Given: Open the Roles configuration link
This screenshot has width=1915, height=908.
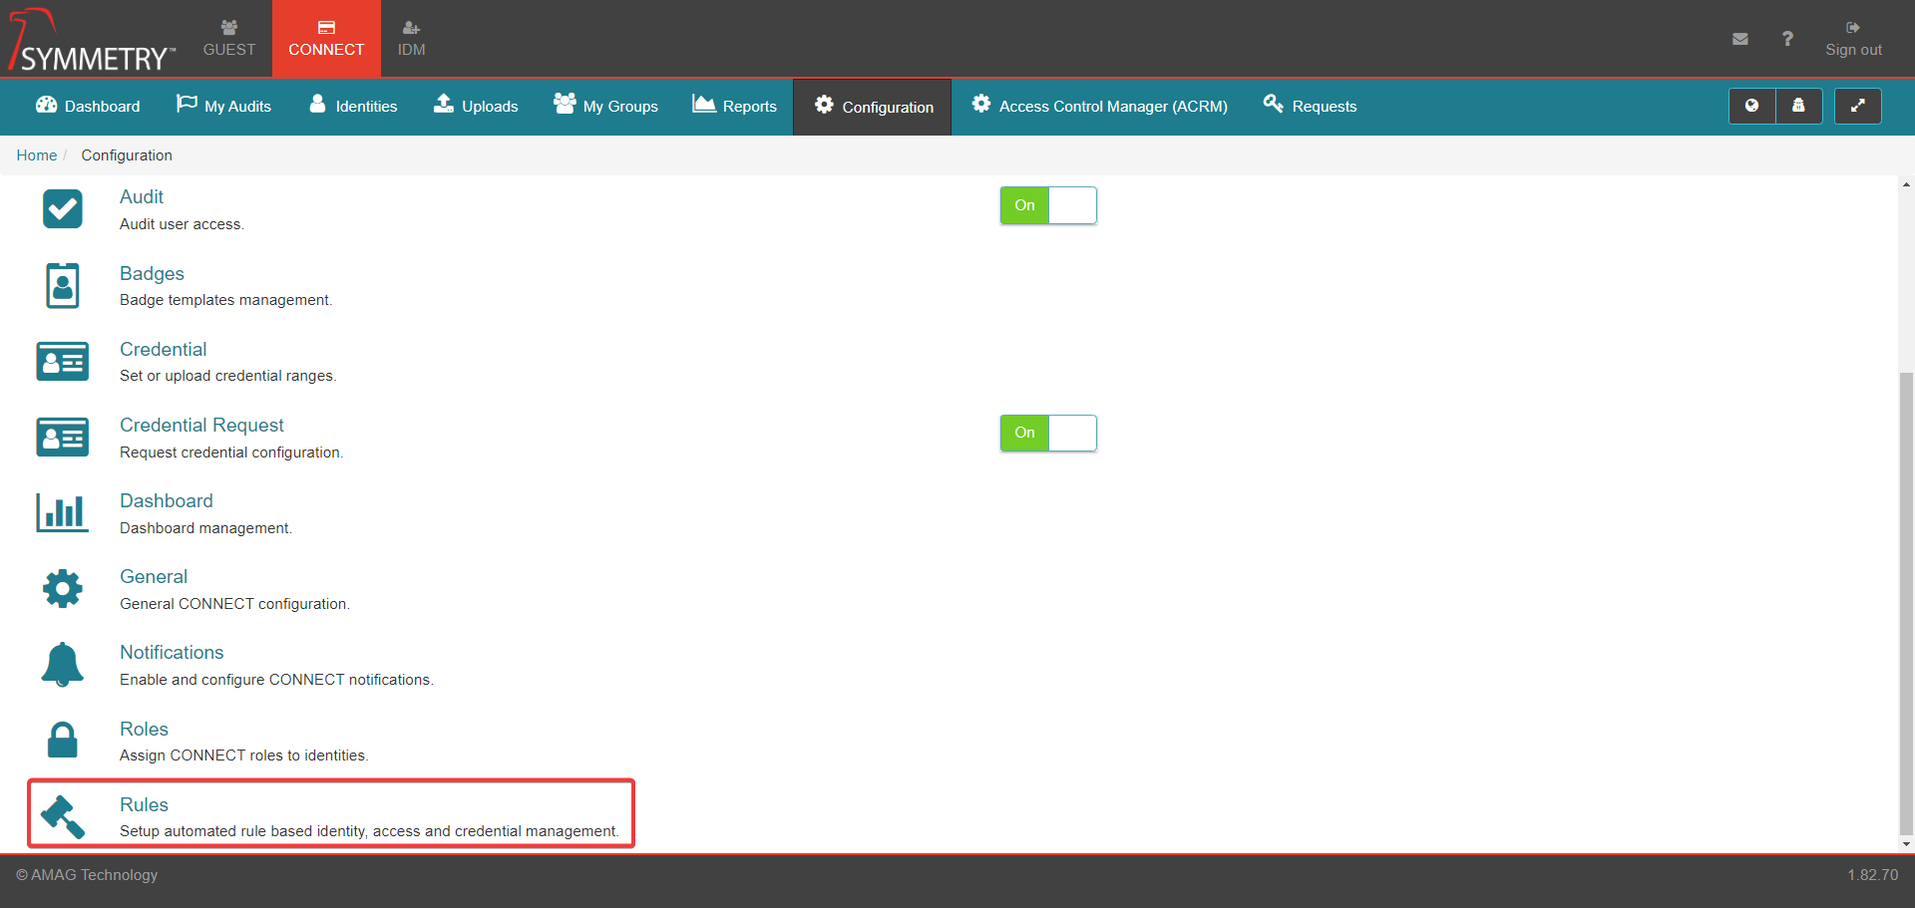Looking at the screenshot, I should pyautogui.click(x=144, y=729).
